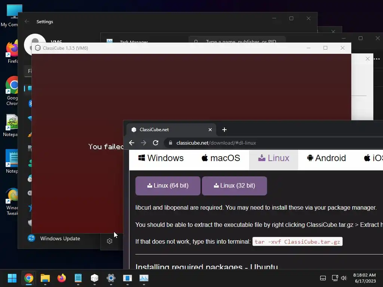This screenshot has height=287, width=383.
Task: Click the 'You failed' message in ClassiCube
Action: (106, 146)
